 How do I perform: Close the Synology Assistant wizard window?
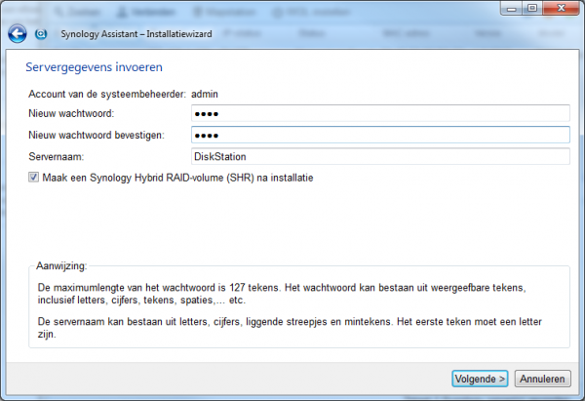tap(563, 8)
